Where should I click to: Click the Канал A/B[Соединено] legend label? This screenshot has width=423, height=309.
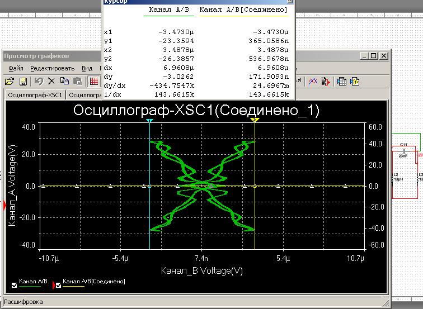[94, 281]
